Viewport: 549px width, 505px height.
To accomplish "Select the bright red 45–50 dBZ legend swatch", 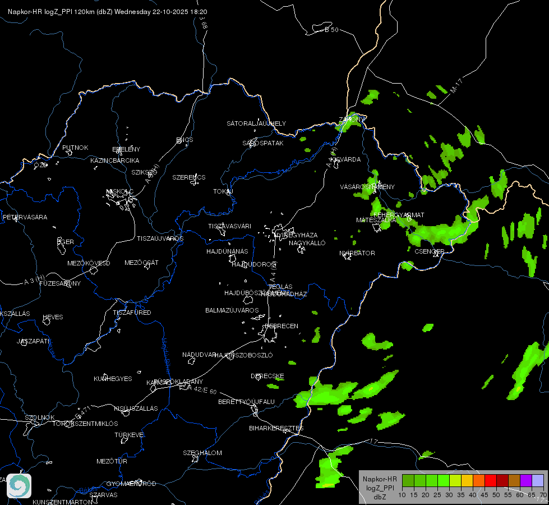I will pos(491,480).
